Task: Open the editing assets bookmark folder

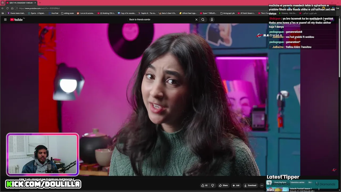Action: pyautogui.click(x=68, y=13)
